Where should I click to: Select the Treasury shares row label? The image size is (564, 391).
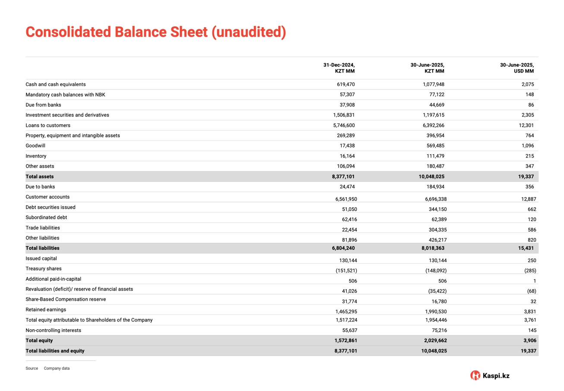point(43,269)
